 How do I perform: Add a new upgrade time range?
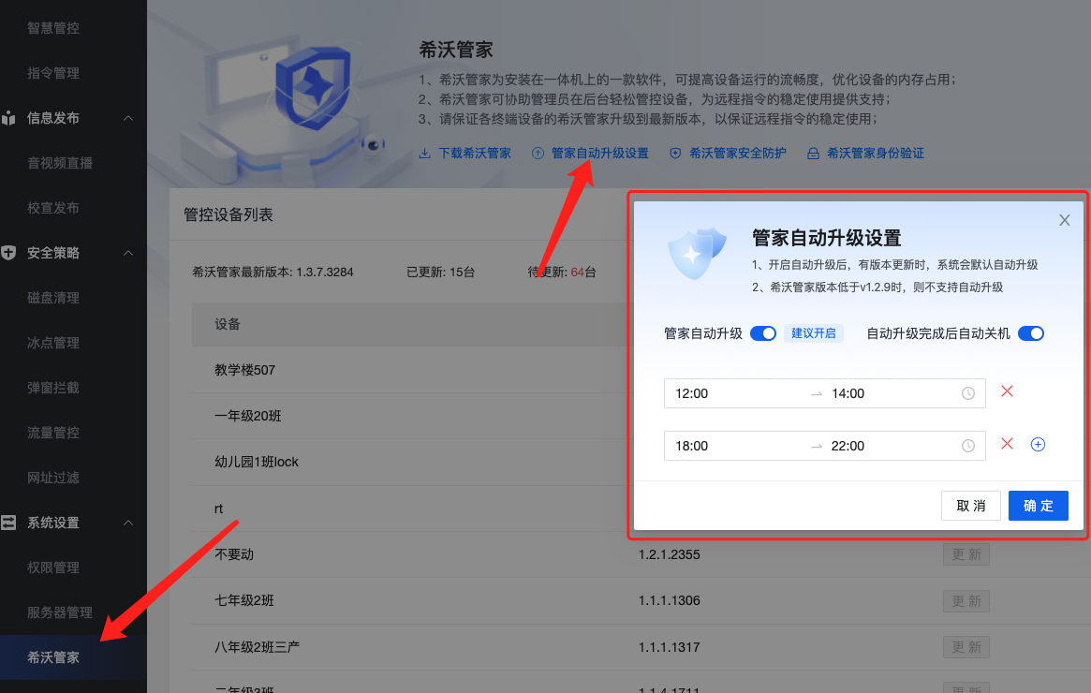point(1038,445)
